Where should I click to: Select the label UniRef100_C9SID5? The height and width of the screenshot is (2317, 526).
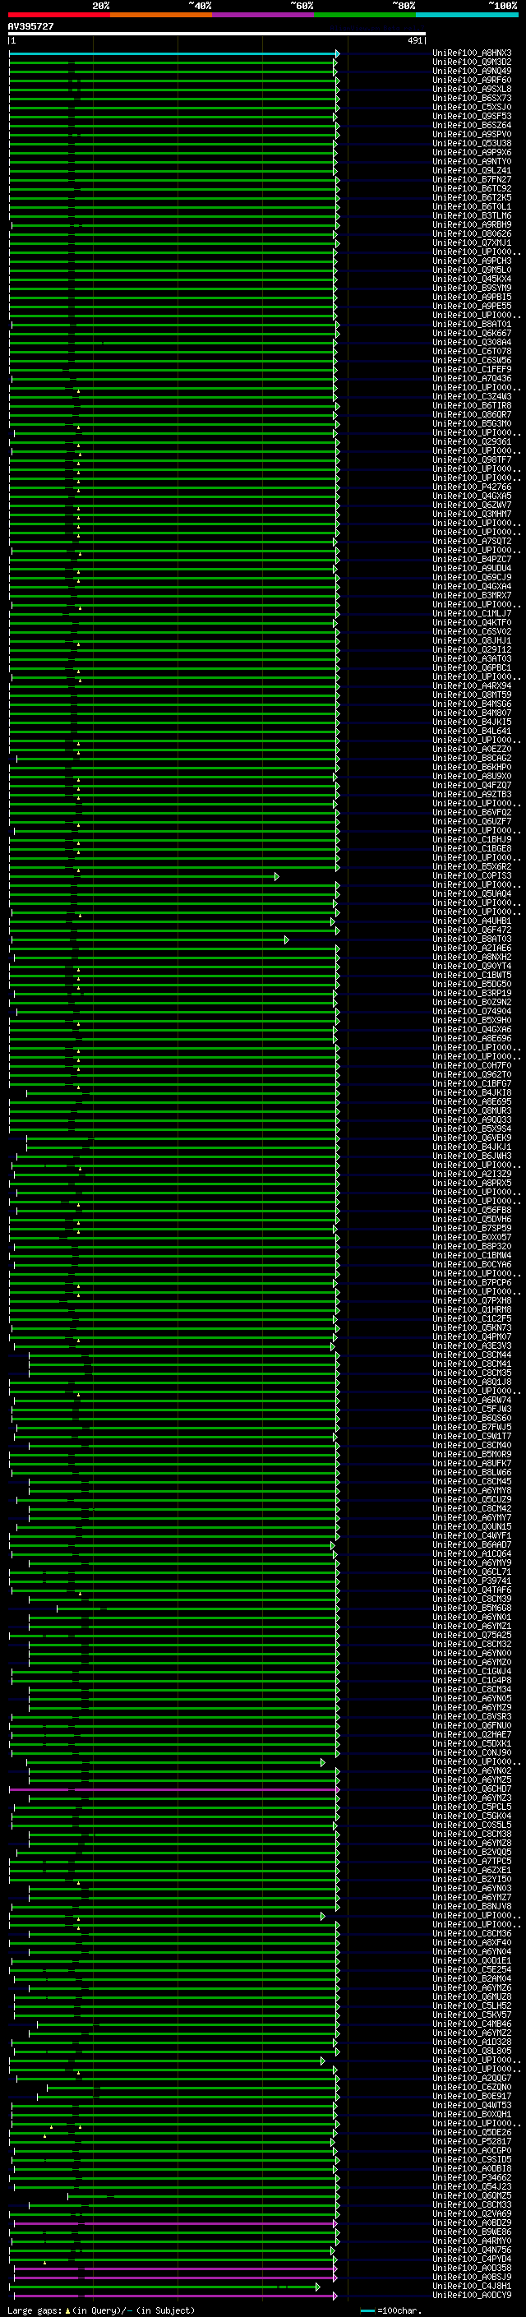click(x=472, y=2159)
